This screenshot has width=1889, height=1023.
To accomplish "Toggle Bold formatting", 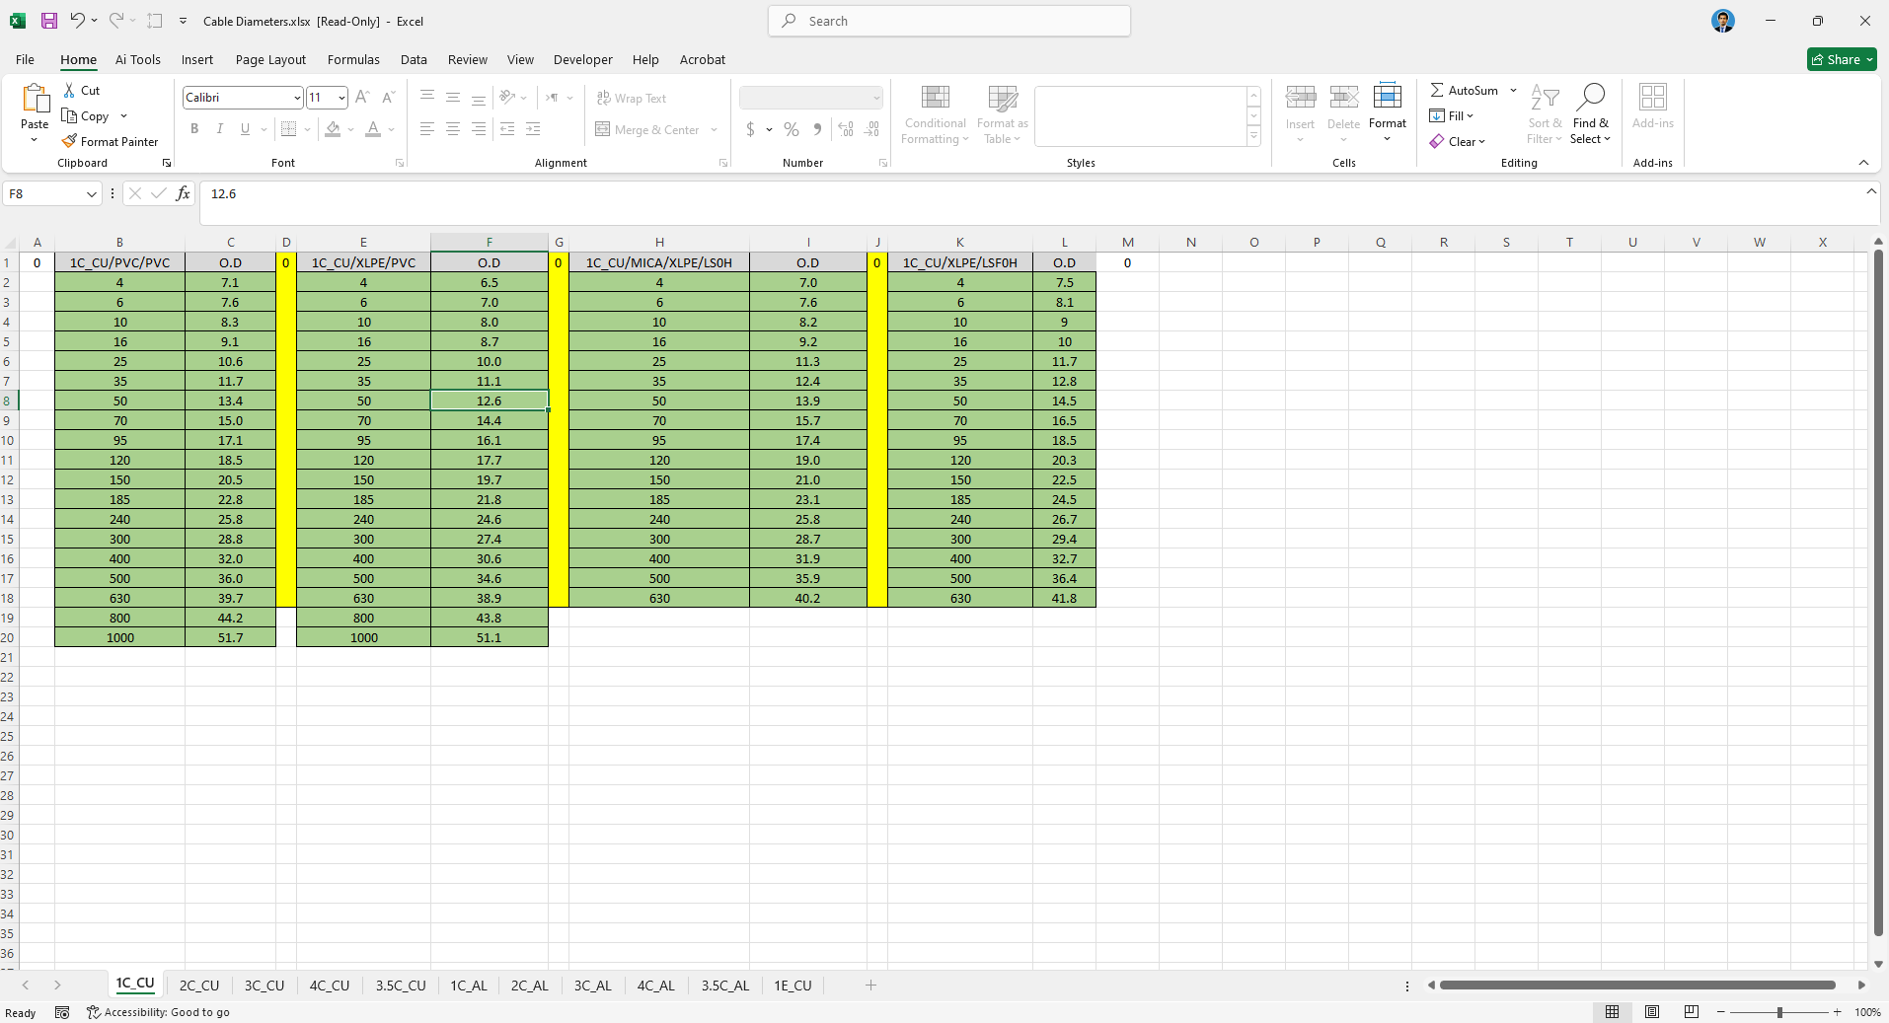I will (x=194, y=129).
